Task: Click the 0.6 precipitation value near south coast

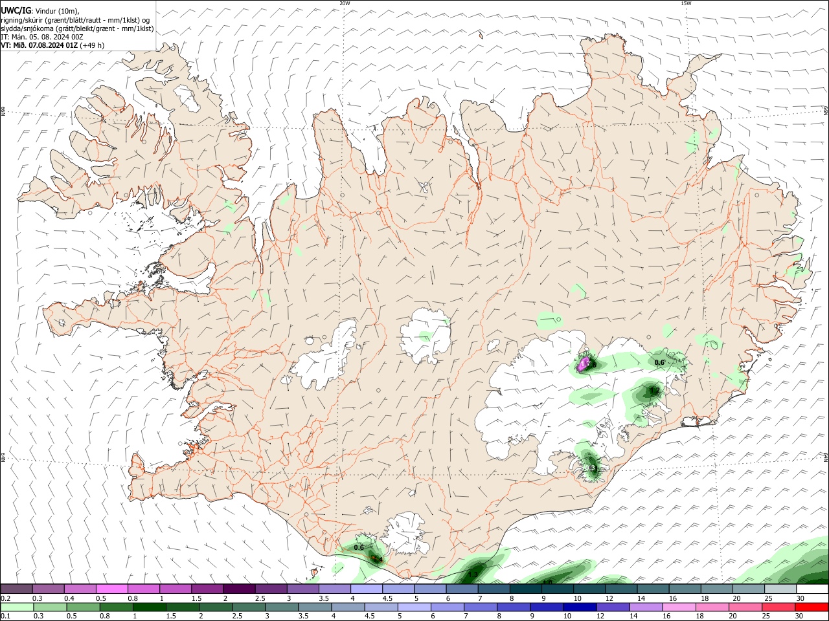Action: click(359, 547)
